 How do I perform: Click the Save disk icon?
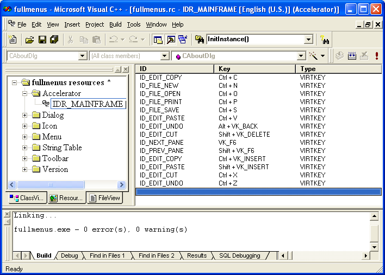point(42,40)
